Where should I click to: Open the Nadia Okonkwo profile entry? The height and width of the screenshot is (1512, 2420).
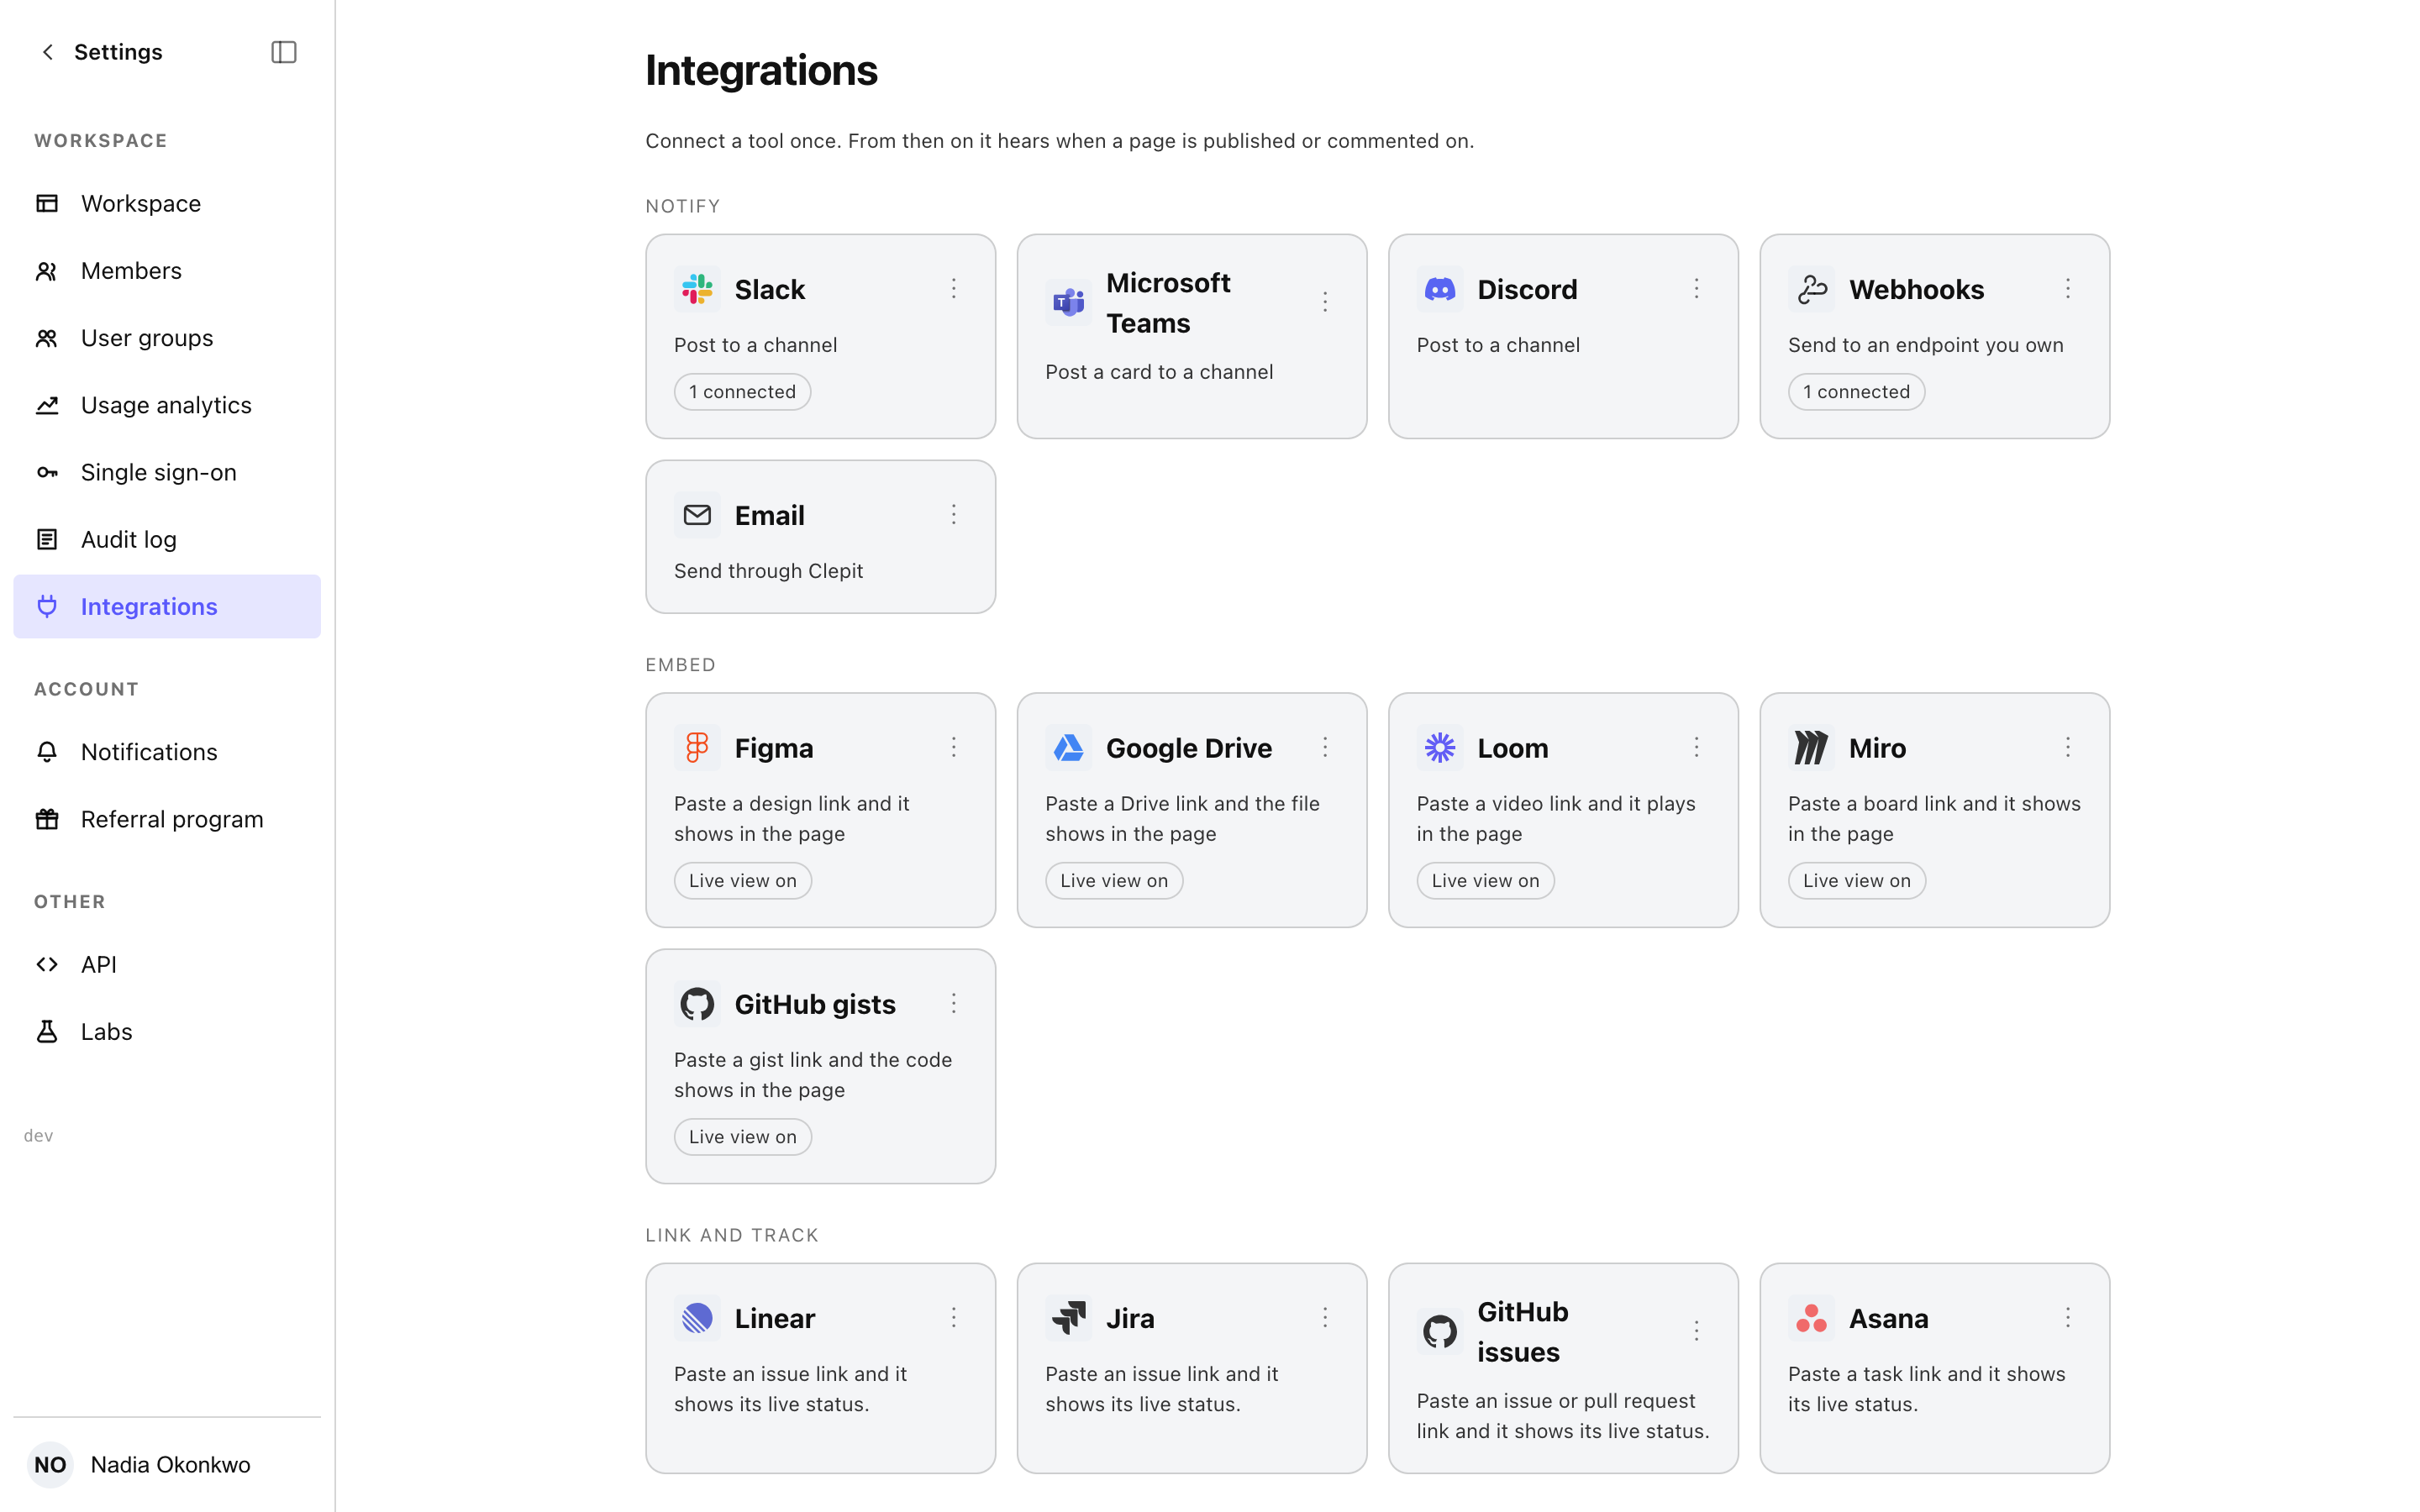click(x=167, y=1465)
